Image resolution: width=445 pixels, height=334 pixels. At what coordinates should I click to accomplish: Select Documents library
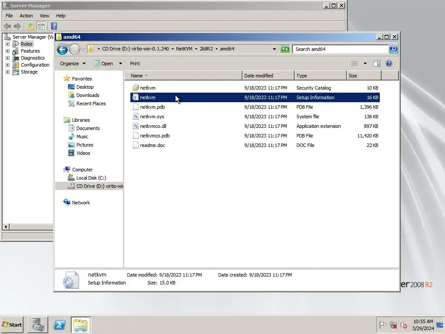[84, 128]
